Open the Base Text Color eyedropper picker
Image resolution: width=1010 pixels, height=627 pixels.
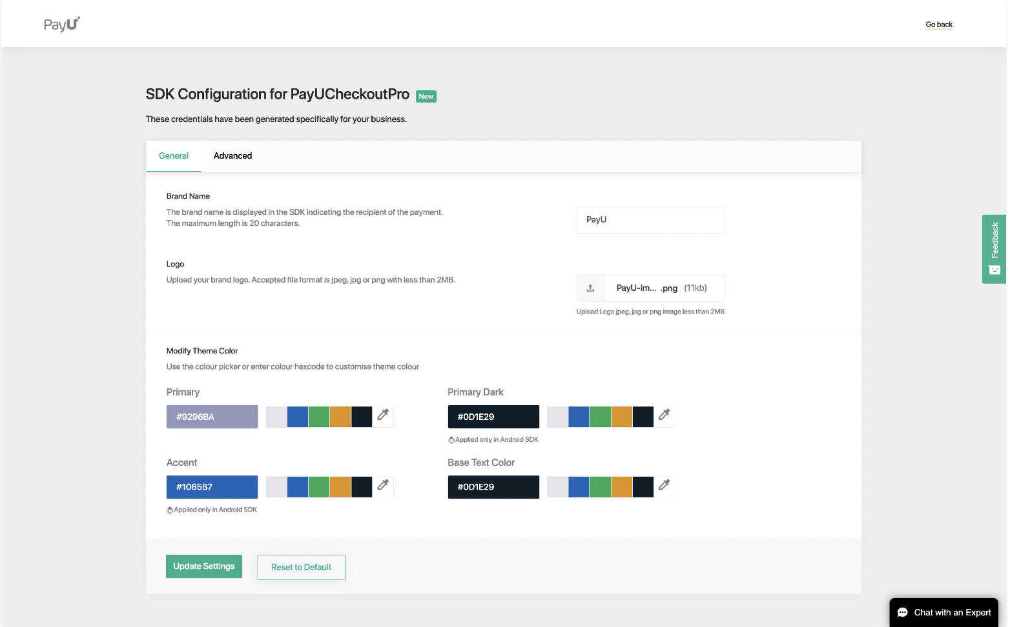(x=664, y=486)
